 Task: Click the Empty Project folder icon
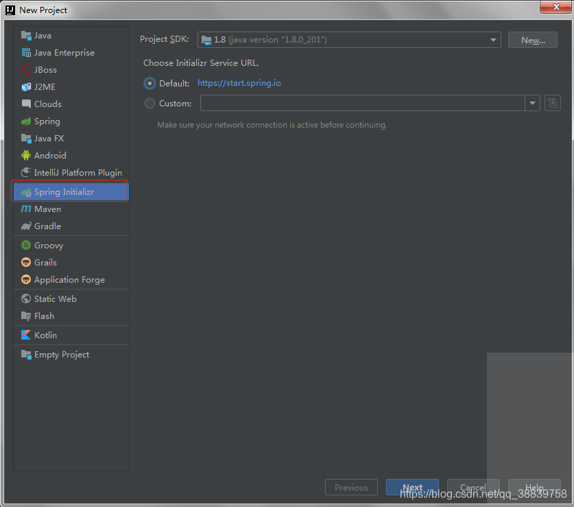[26, 354]
